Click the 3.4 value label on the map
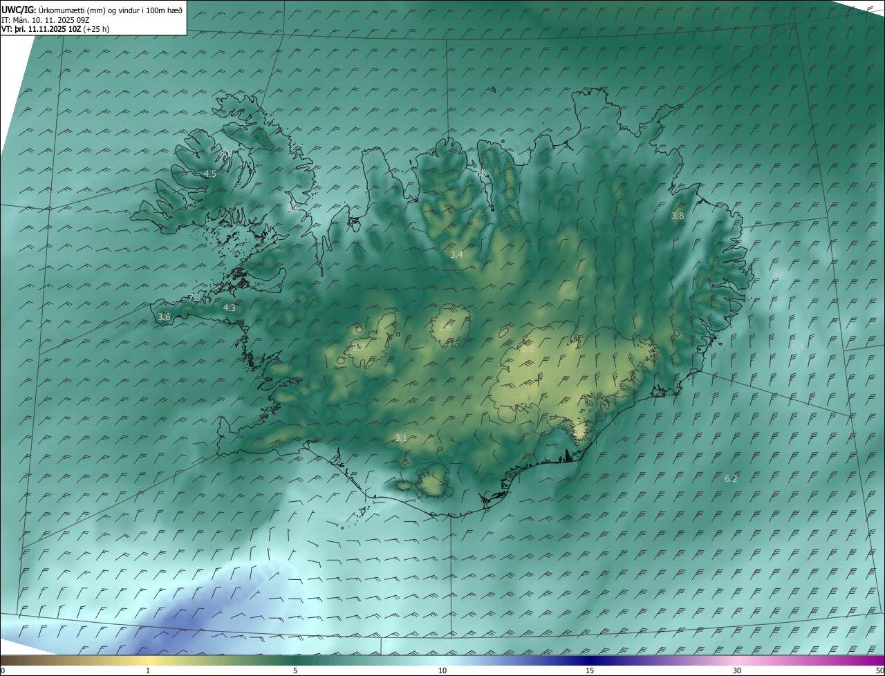 [456, 255]
